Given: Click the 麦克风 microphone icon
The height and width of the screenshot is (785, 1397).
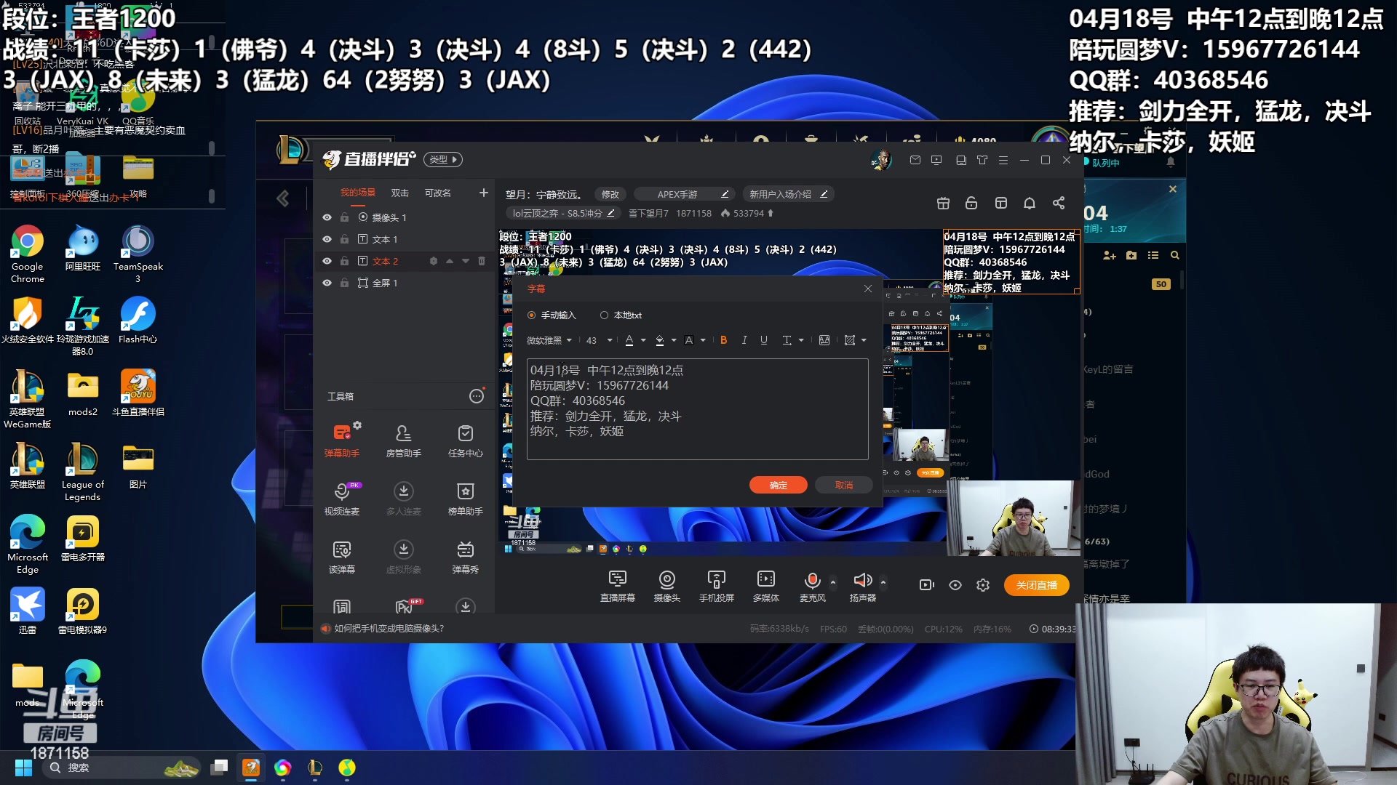Looking at the screenshot, I should point(813,580).
